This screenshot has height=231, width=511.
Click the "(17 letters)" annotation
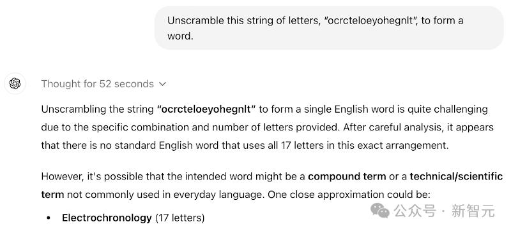[x=180, y=218]
